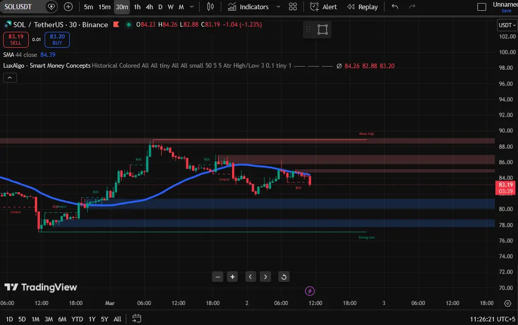Move chart right with the arrow button
This screenshot has width=518, height=325.
(265, 277)
